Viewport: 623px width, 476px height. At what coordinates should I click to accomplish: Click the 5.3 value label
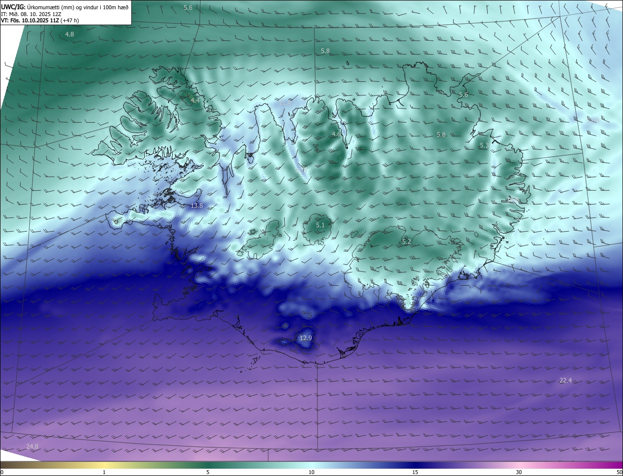(484, 146)
